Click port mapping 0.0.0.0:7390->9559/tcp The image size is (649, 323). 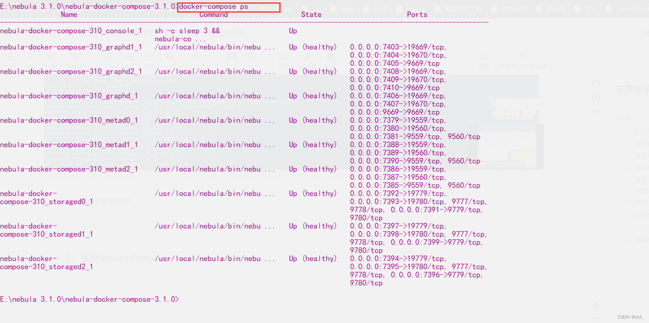395,161
